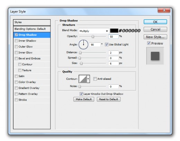Toggle Layer Knocks Out Drop Shadow

coord(81,94)
